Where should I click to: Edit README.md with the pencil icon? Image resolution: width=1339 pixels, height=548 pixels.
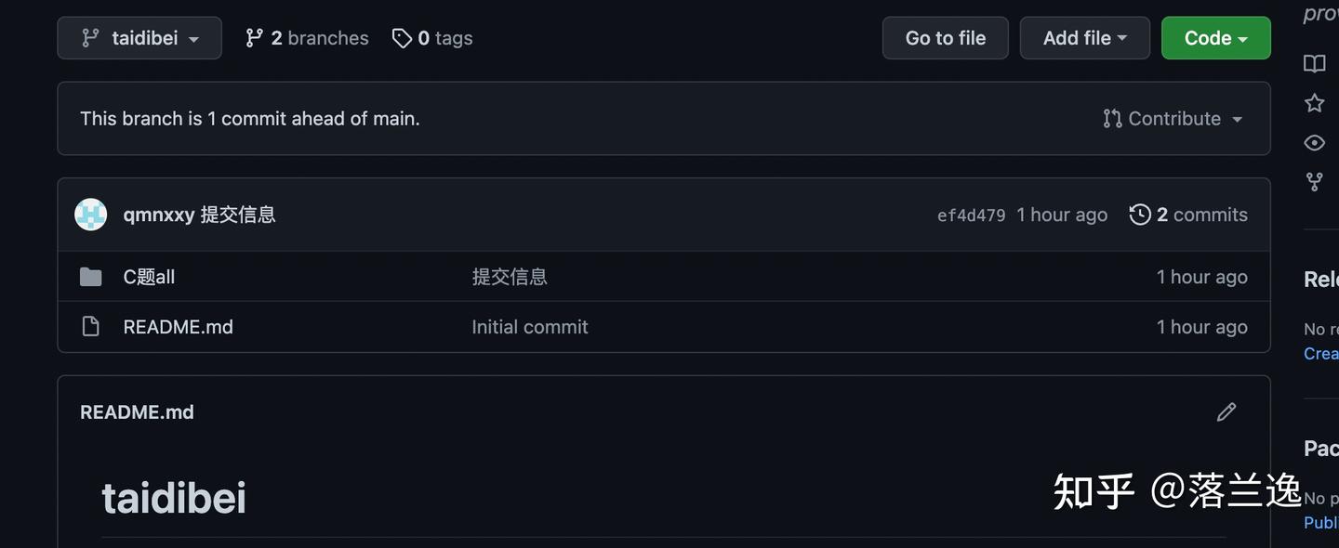click(x=1226, y=411)
